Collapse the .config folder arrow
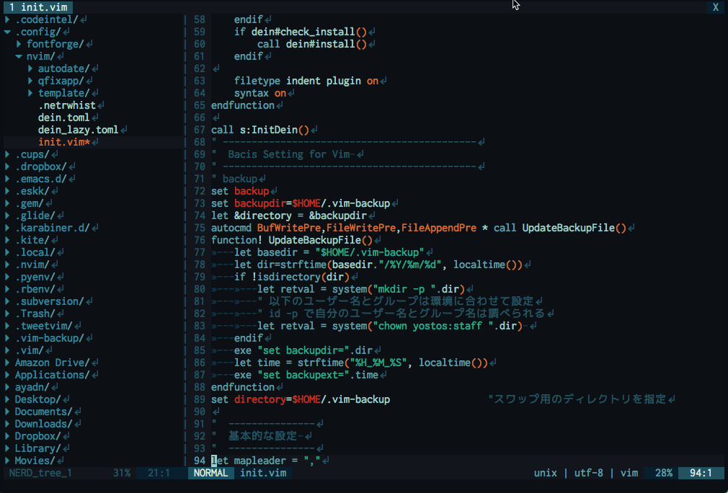Screen dimensions: 728x493 pos(7,32)
